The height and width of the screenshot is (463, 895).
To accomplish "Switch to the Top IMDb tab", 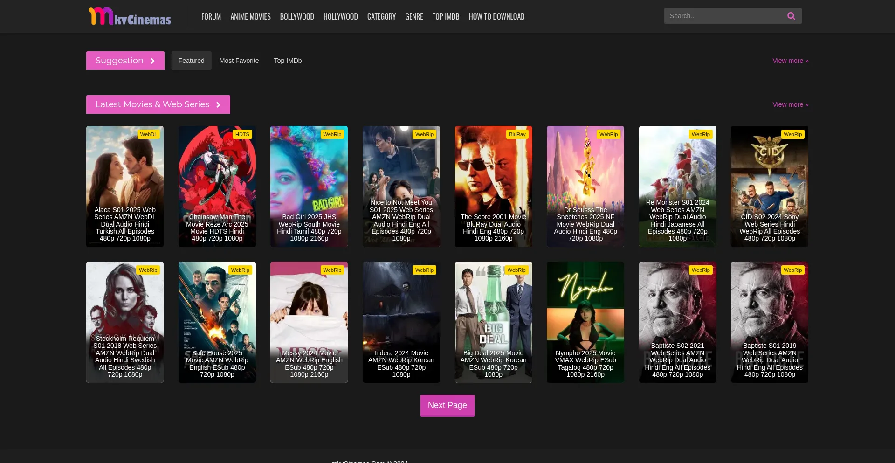I will coord(288,61).
